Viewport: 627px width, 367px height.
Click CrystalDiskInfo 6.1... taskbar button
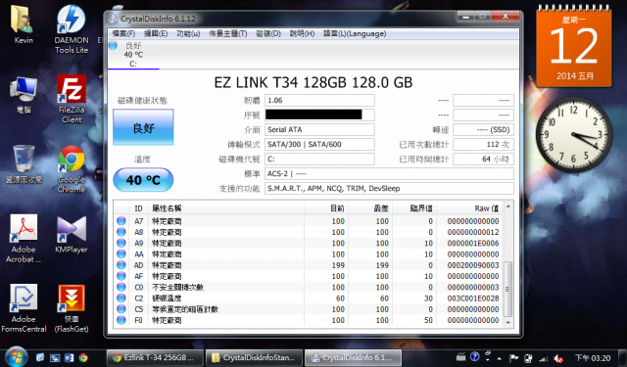tap(353, 357)
